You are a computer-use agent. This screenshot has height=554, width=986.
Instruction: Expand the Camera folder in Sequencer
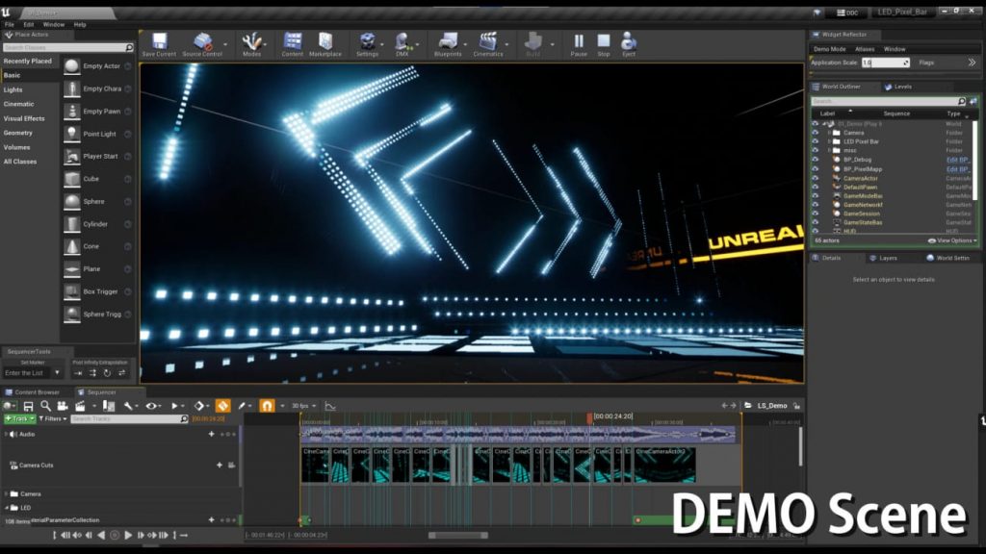[x=7, y=493]
